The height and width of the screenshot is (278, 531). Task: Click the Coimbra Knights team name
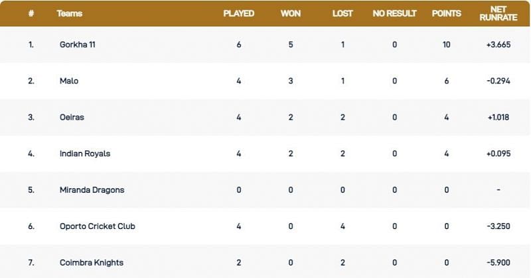[x=91, y=263]
